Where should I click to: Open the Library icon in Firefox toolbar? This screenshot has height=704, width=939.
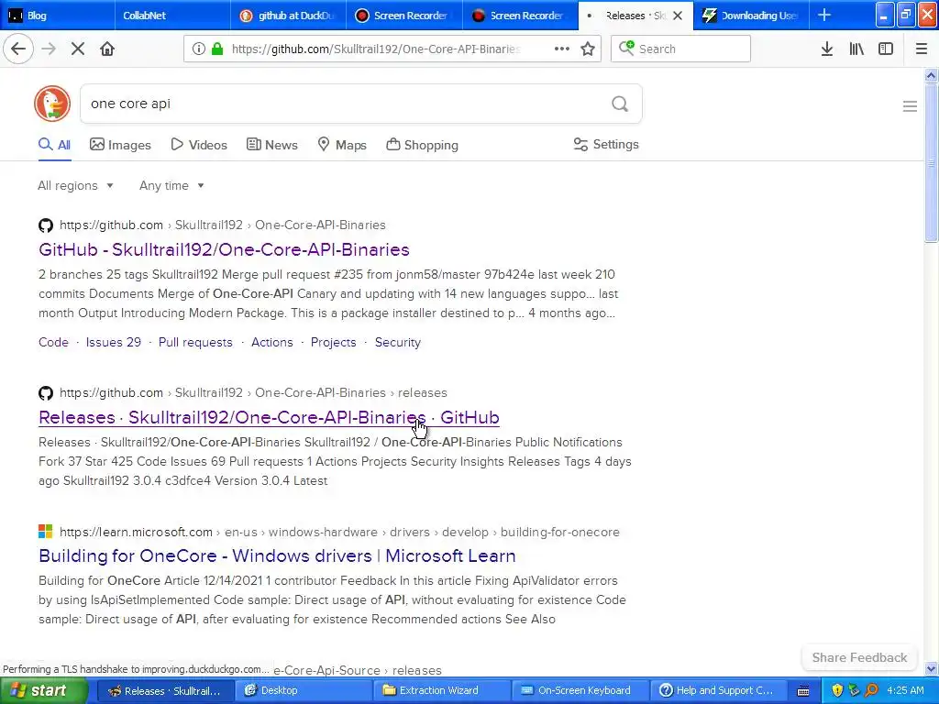click(x=856, y=49)
